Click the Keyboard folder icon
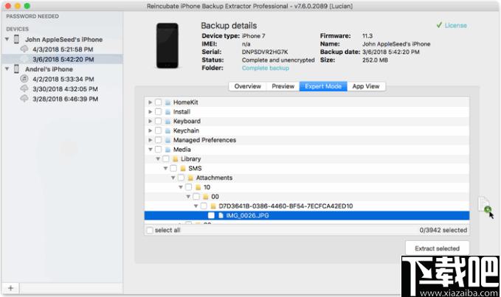This screenshot has height=297, width=501. [x=167, y=121]
